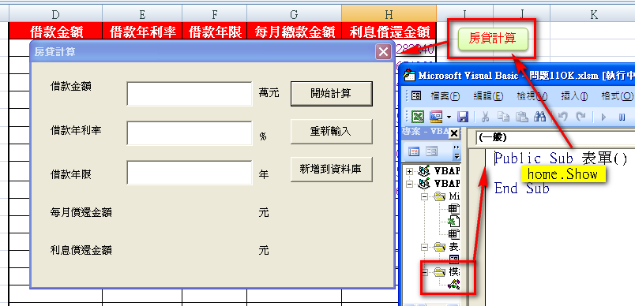Collapse the Microsoft Excel objects folder

point(425,197)
